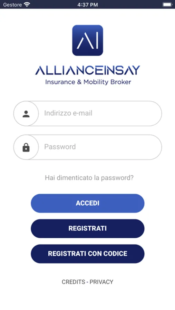
Task: Tap the 4:37 PM clock
Action: 88,4
